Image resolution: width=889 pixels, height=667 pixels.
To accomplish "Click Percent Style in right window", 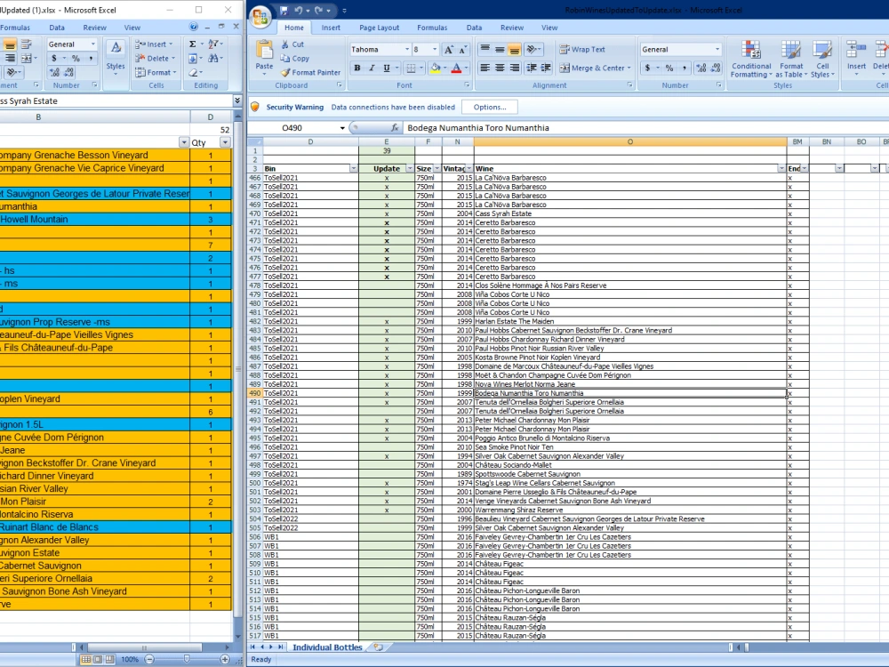I will 669,68.
